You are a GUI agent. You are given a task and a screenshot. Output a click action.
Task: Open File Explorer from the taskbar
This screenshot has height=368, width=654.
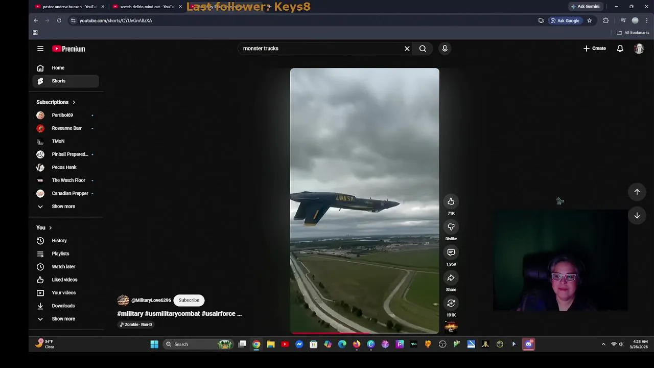270,344
